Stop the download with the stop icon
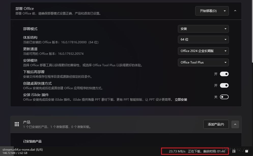This screenshot has height=156, width=253. [x=247, y=151]
